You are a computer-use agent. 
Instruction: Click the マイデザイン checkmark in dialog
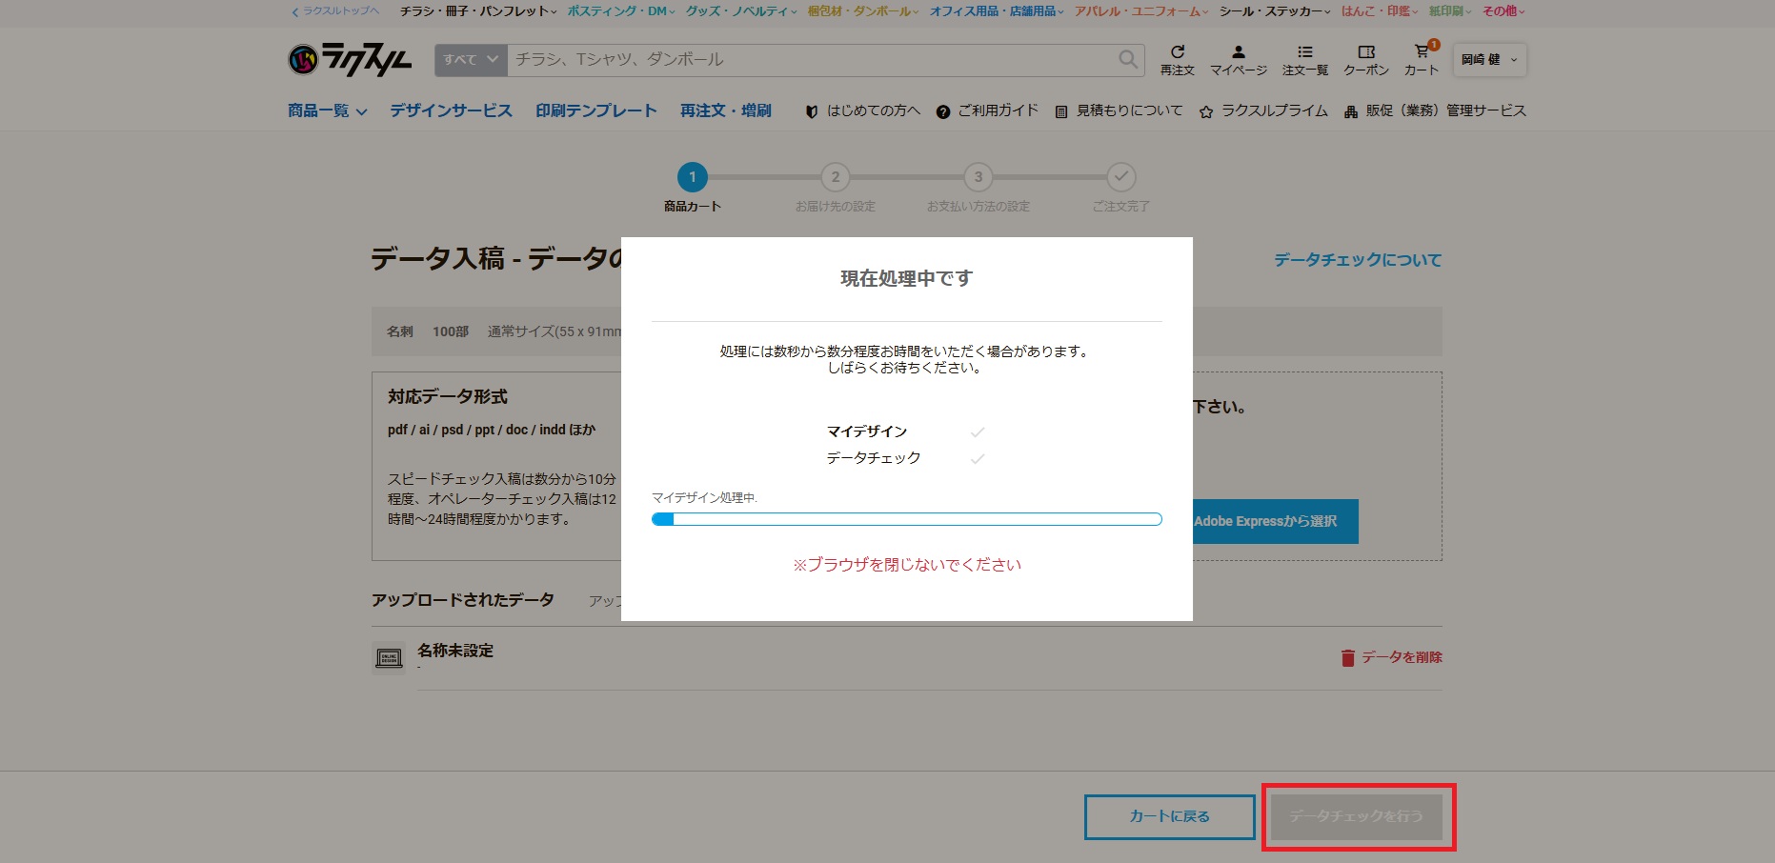977,432
